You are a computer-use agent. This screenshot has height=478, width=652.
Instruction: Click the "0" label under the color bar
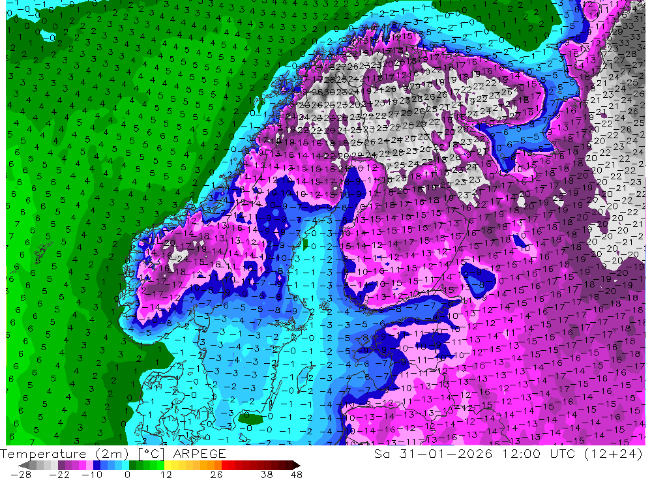click(x=128, y=474)
